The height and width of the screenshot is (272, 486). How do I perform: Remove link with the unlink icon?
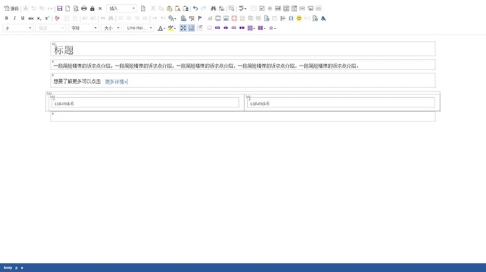coord(192,18)
